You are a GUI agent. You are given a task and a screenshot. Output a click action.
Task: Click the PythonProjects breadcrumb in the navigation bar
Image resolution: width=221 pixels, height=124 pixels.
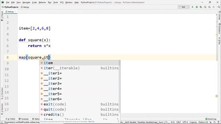point(10,7)
